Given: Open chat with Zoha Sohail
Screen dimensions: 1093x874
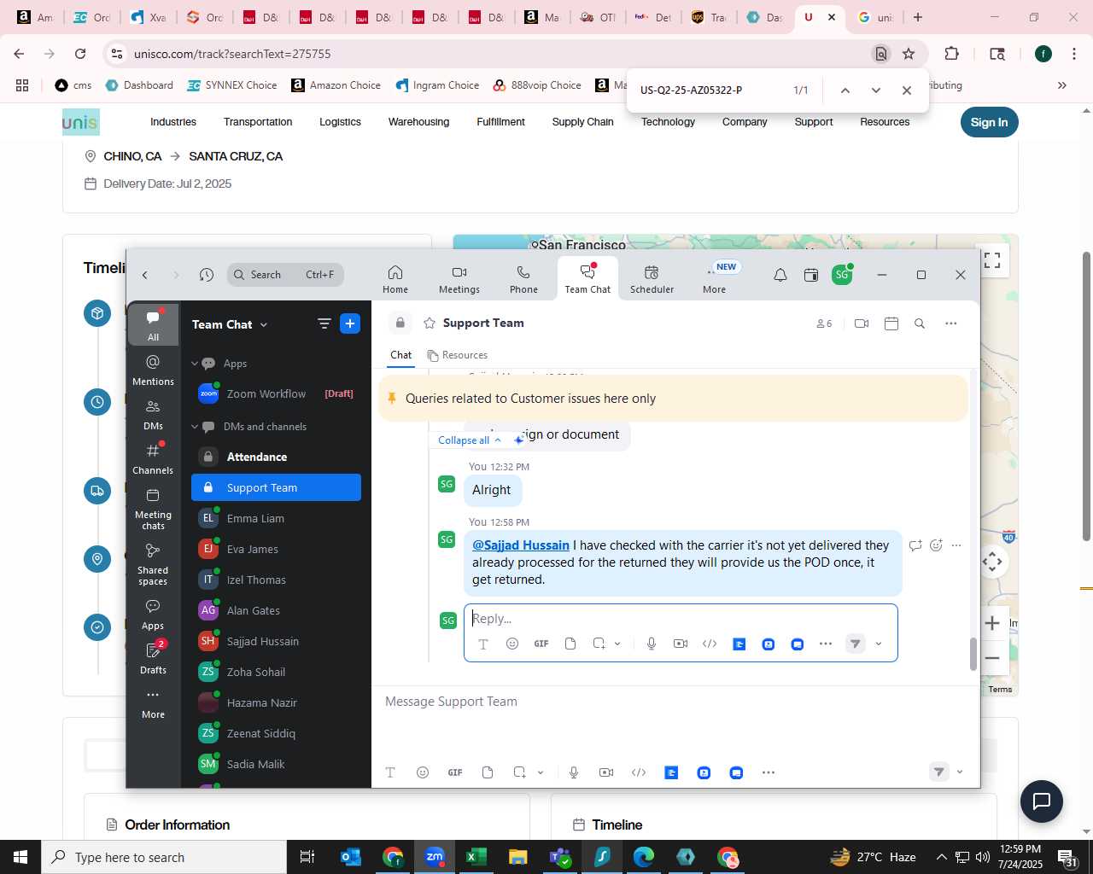Looking at the screenshot, I should pos(276,672).
